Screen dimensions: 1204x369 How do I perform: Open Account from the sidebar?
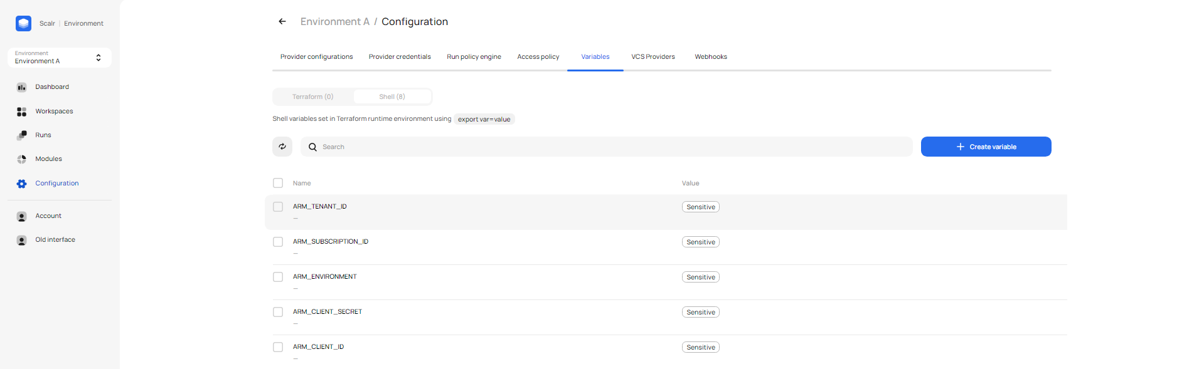coord(48,216)
